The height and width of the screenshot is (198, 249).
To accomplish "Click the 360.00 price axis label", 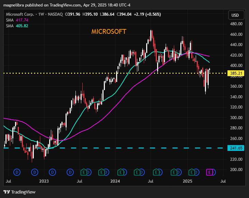I will click(x=236, y=86).
